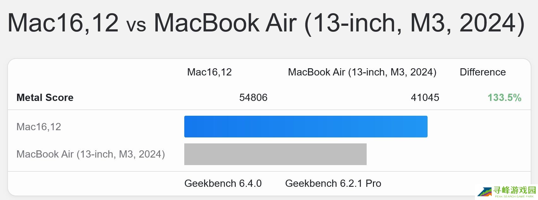Click the Difference column header
Viewport: 538px width, 200px height.
tap(482, 72)
